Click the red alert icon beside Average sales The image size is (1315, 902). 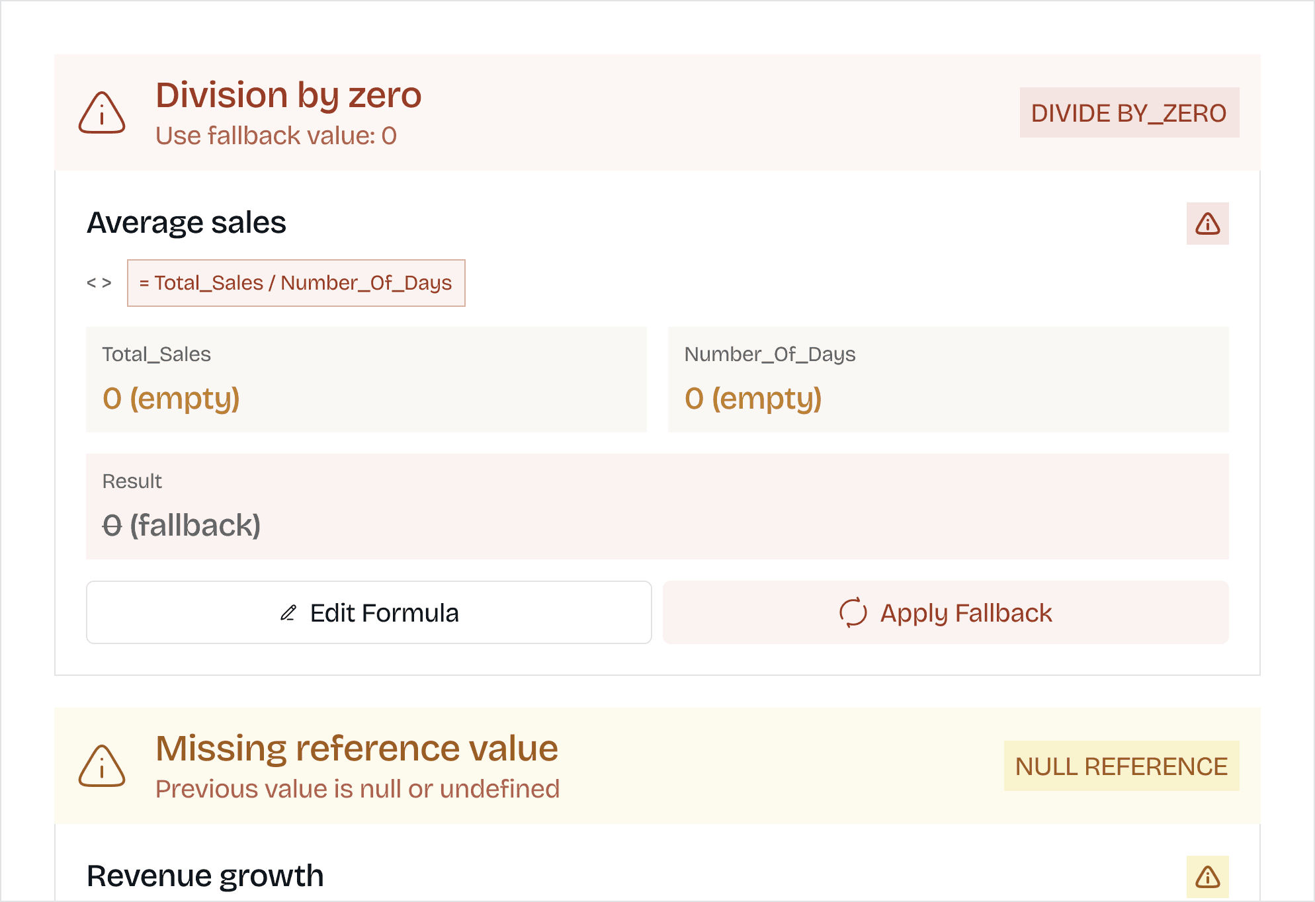tap(1207, 224)
